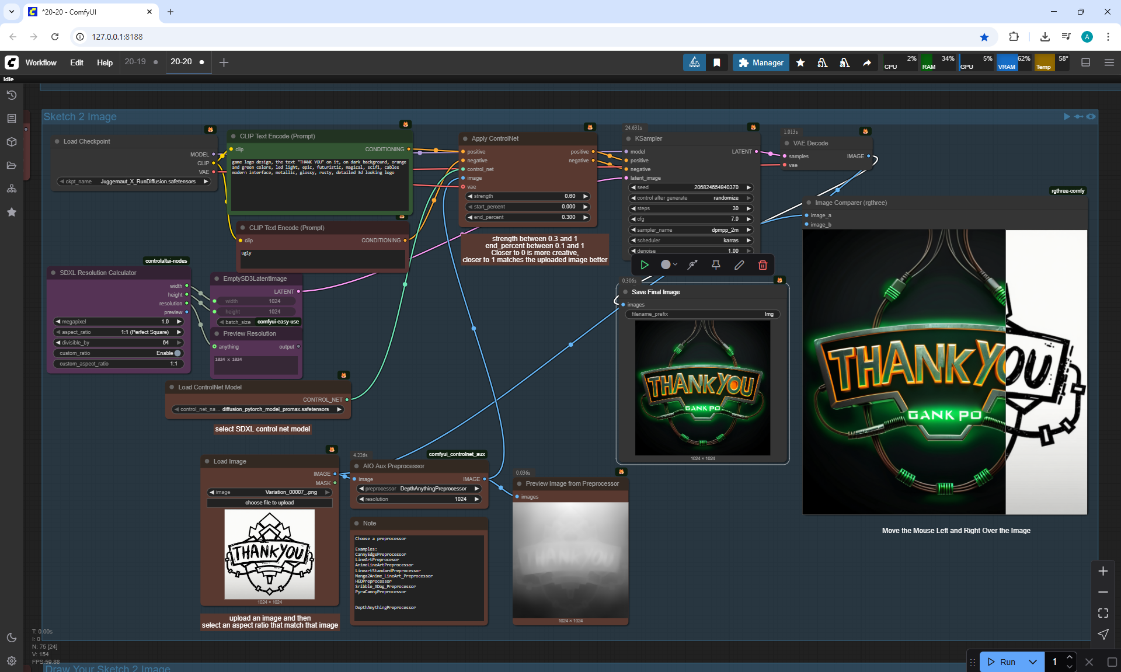
Task: Pin the selected node with pin icon
Action: 716,265
